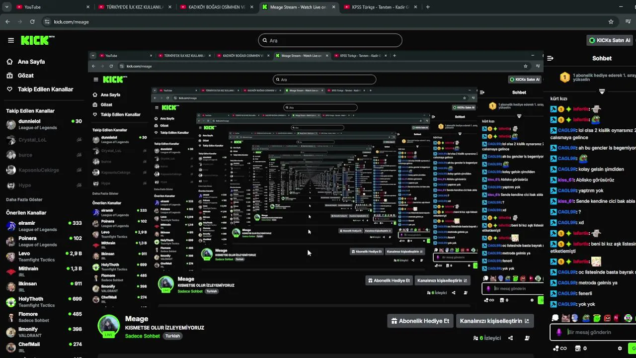Bookmark this page with the star icon
Viewport: 636px width, 358px height.
[611, 22]
